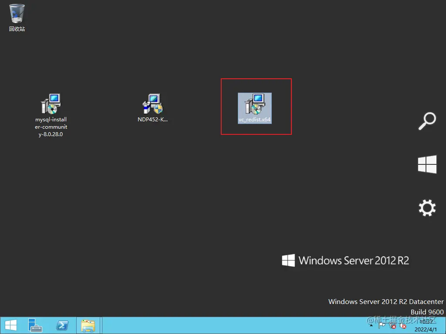Select the vc_redist.x64 installer icon
446x334 pixels.
click(254, 108)
